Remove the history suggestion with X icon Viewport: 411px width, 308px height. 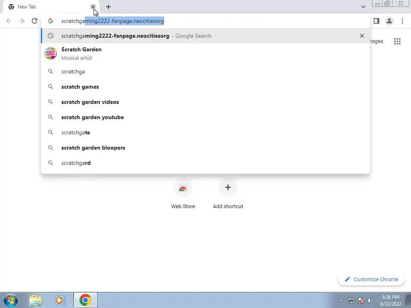[x=362, y=36]
